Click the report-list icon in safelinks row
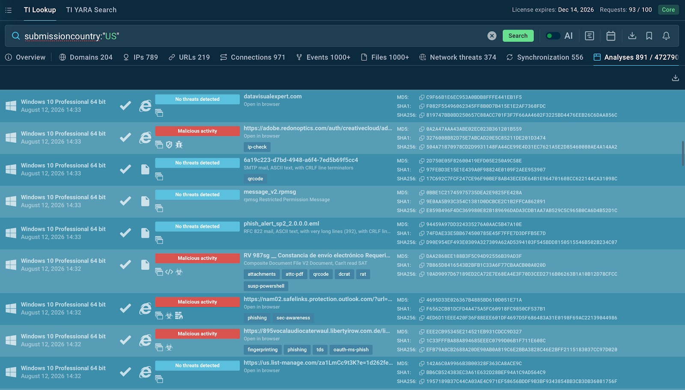Viewport: 685px width, 390px height. click(179, 316)
